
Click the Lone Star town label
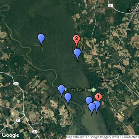pos(33,123)
